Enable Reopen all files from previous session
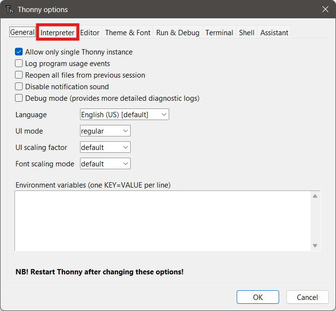The image size is (336, 311). tap(19, 75)
